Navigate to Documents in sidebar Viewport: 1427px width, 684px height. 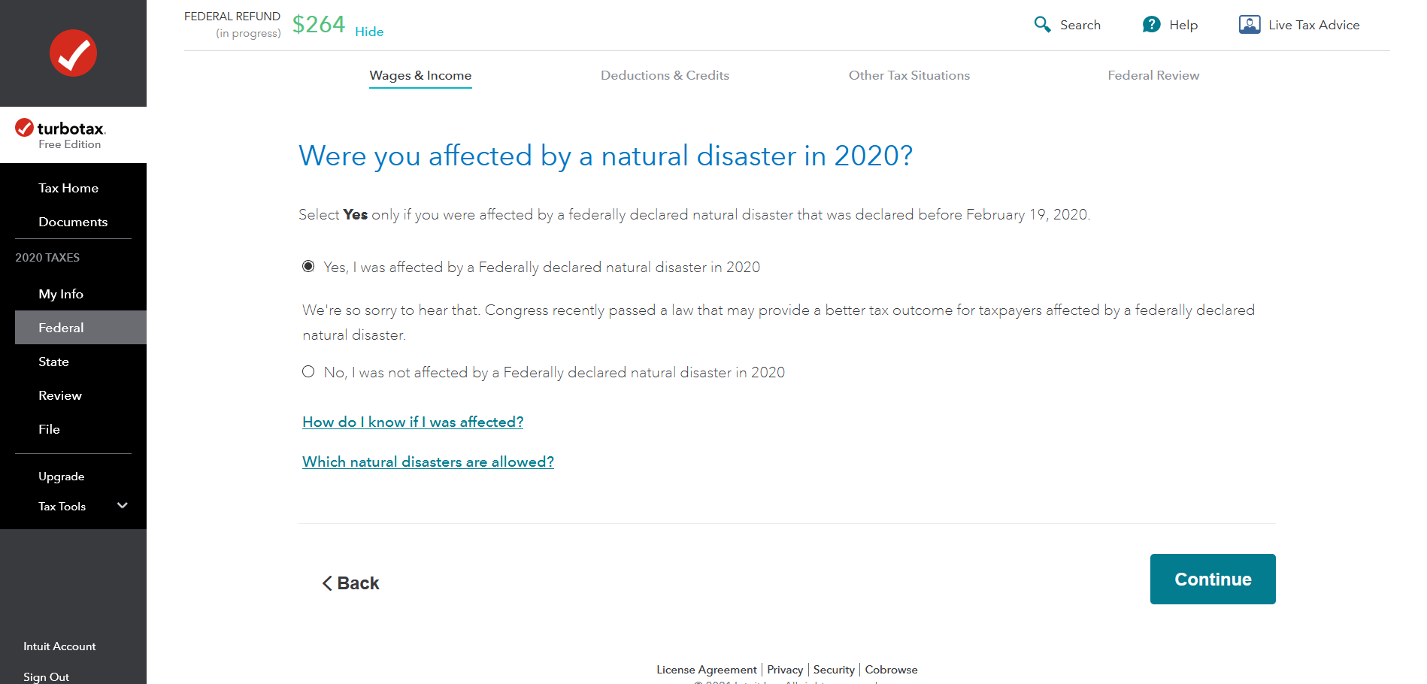[73, 222]
